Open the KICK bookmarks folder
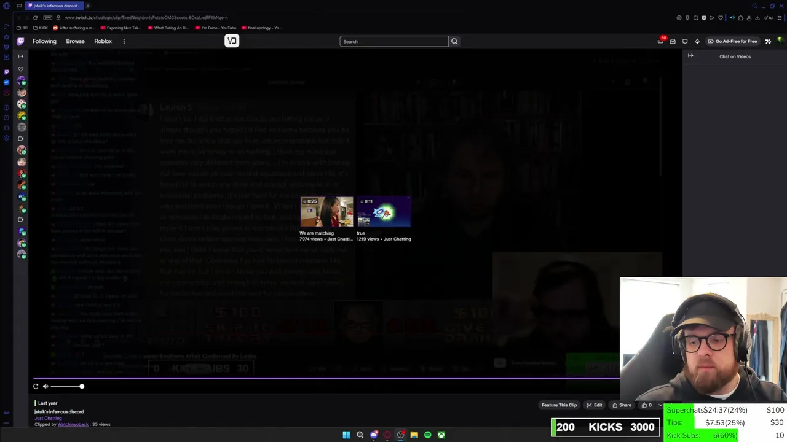The height and width of the screenshot is (442, 787). [x=41, y=28]
